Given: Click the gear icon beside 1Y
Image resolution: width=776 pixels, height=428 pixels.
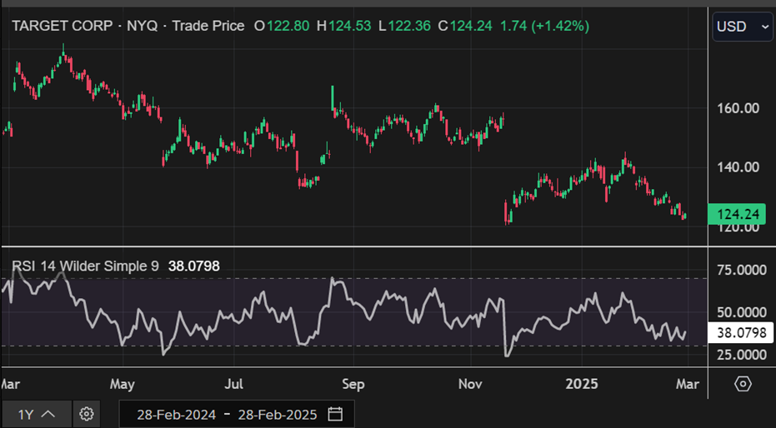Looking at the screenshot, I should click(86, 414).
